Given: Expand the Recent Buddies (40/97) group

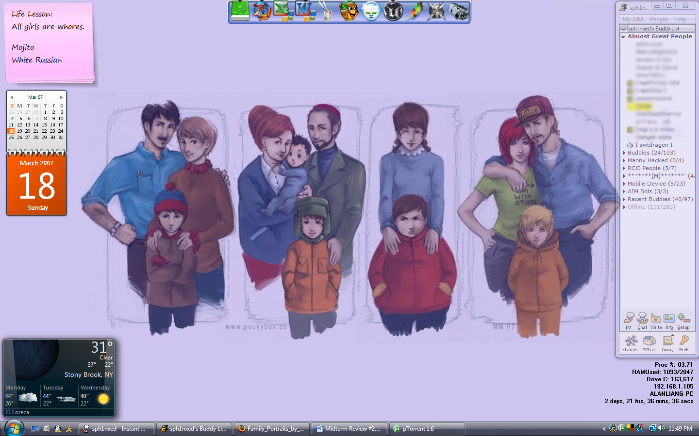Looking at the screenshot, I should tap(624, 199).
